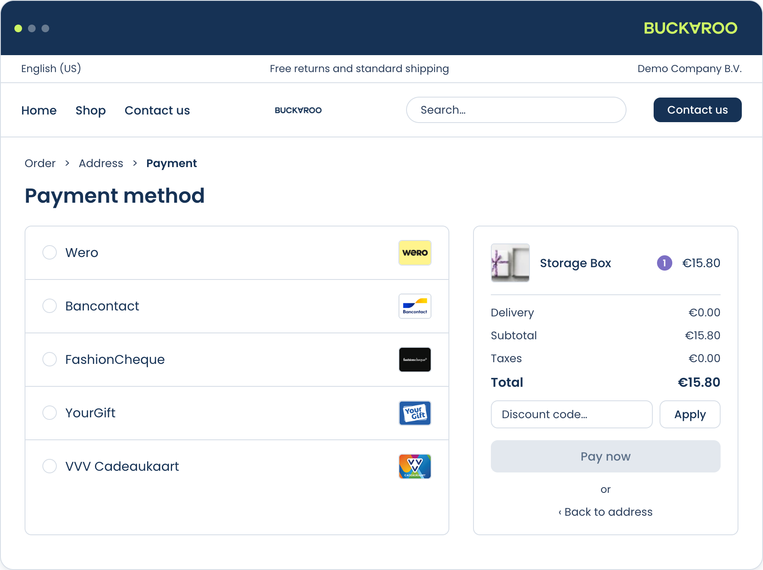The height and width of the screenshot is (570, 763).
Task: Open Contact us in the navigation menu
Action: pyautogui.click(x=157, y=110)
